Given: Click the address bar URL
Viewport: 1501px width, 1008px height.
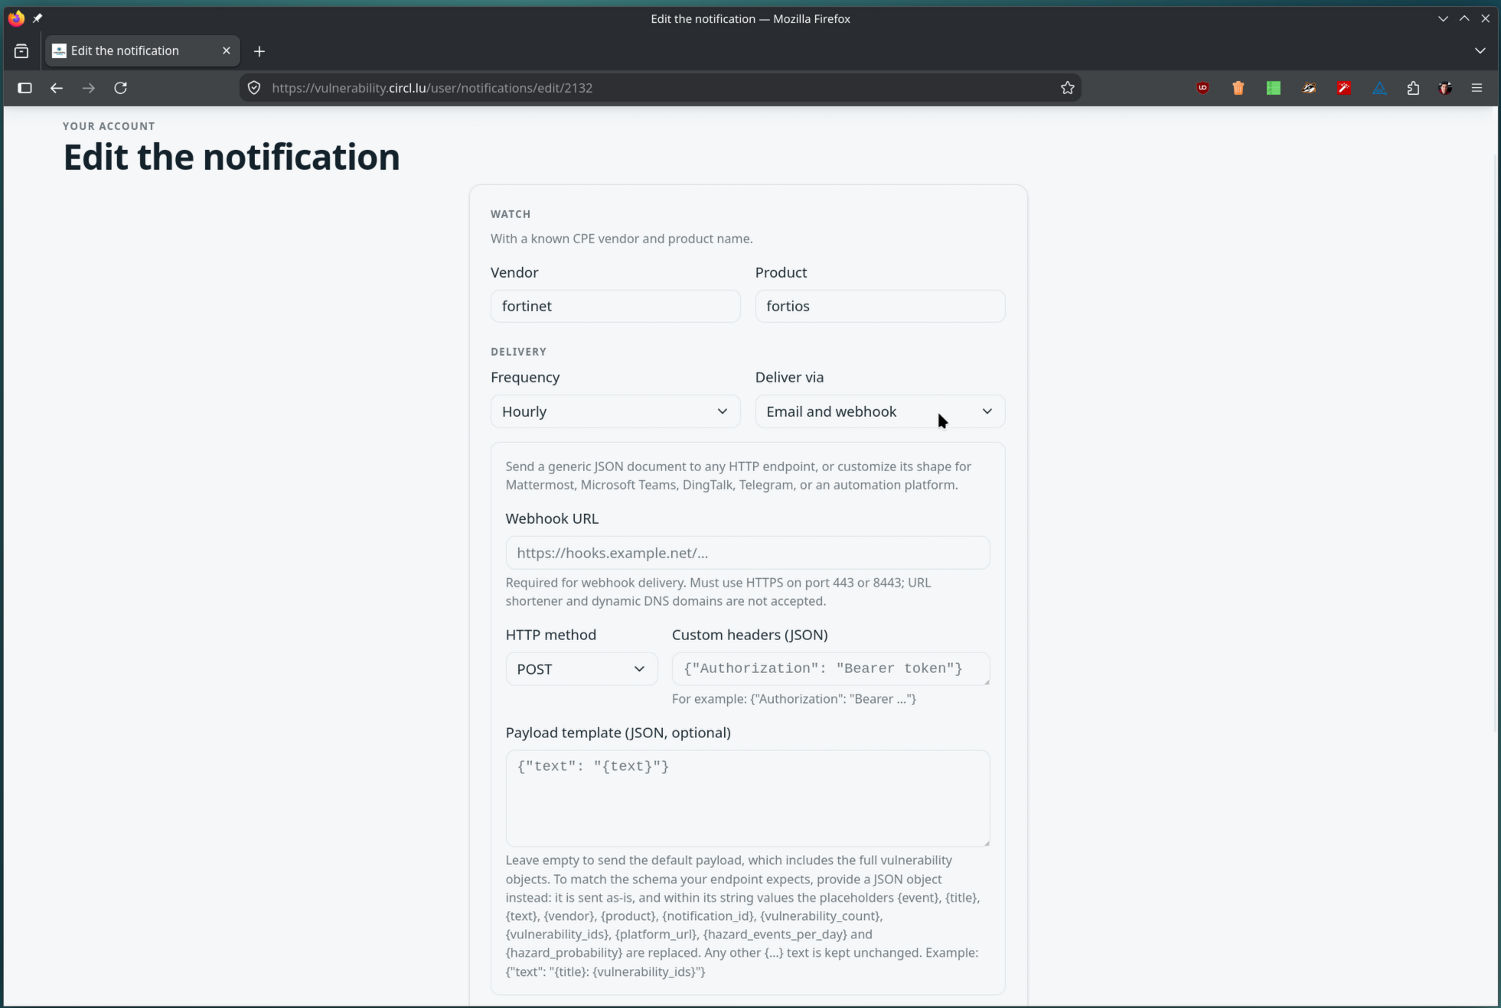Looking at the screenshot, I should pyautogui.click(x=432, y=88).
